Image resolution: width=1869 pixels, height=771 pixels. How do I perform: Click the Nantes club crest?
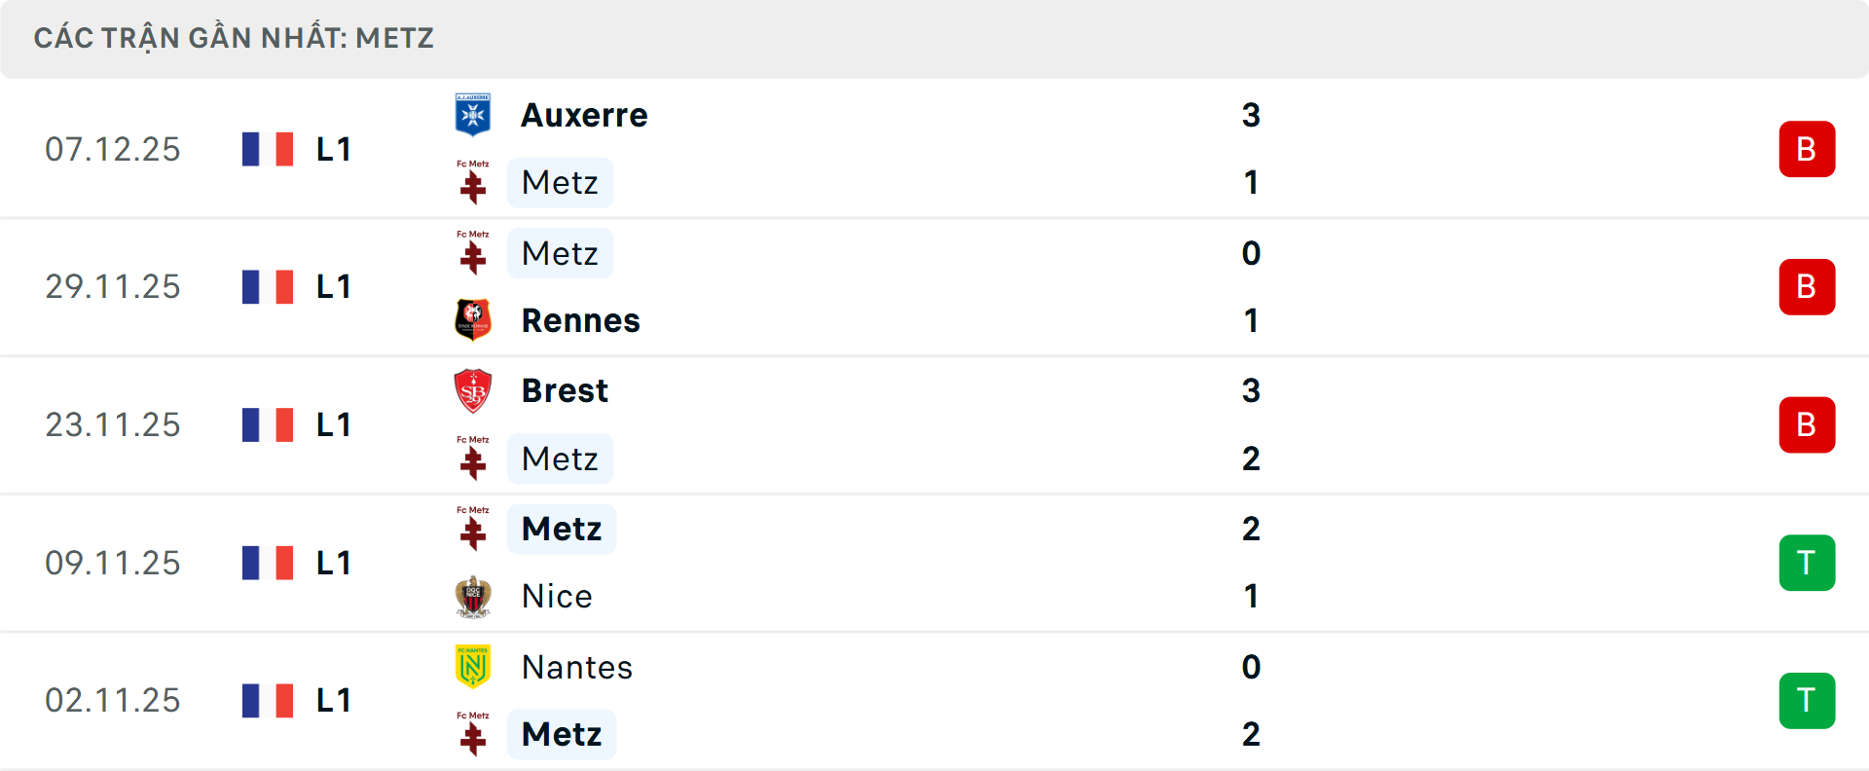(x=473, y=667)
